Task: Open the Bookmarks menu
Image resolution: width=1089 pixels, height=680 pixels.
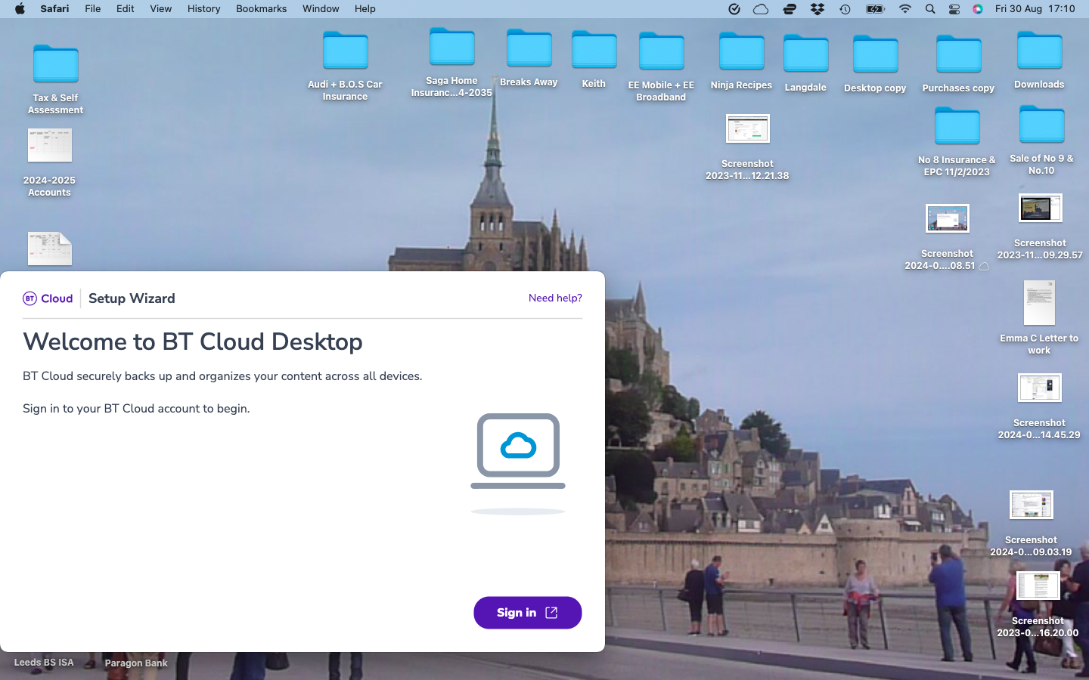Action: coord(262,9)
